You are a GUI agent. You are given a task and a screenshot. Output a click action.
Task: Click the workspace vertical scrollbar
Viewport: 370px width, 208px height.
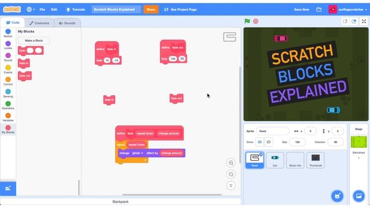[240, 116]
